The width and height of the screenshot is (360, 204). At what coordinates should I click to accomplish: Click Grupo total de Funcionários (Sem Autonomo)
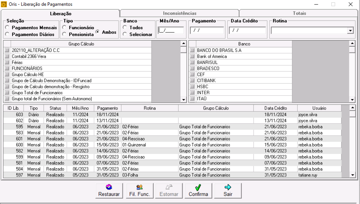pos(78,99)
